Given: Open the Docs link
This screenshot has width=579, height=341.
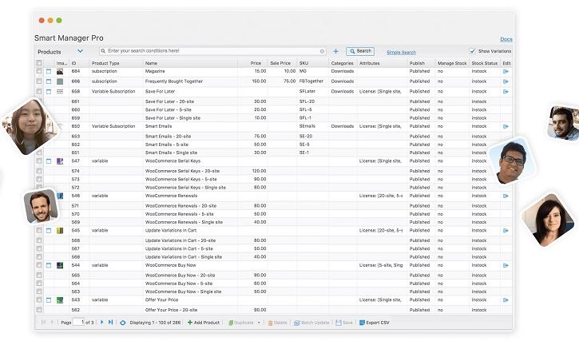Looking at the screenshot, I should tap(506, 38).
